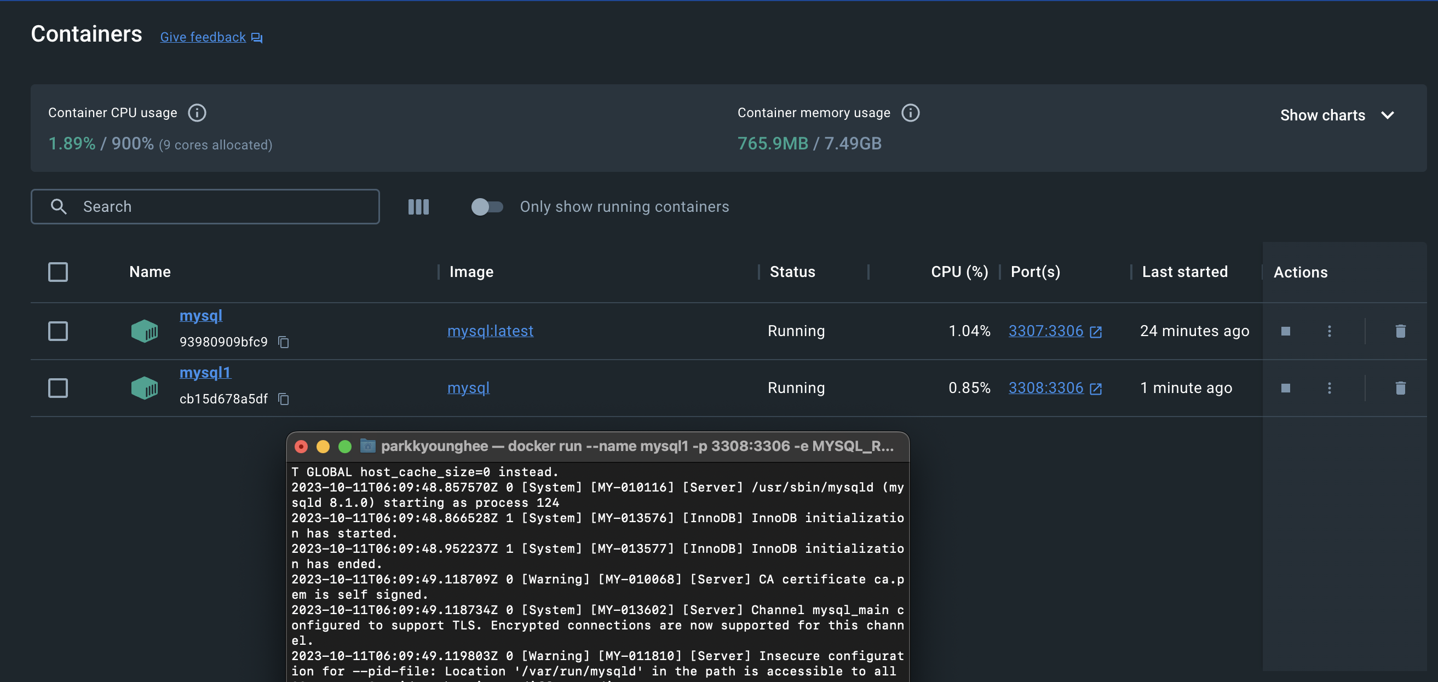The image size is (1438, 682).
Task: Maximize the terminal with green button
Action: point(345,447)
